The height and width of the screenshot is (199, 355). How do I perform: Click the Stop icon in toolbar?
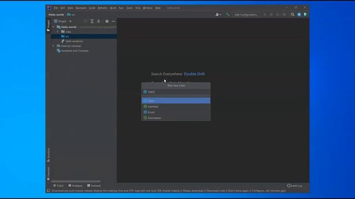tap(285, 15)
